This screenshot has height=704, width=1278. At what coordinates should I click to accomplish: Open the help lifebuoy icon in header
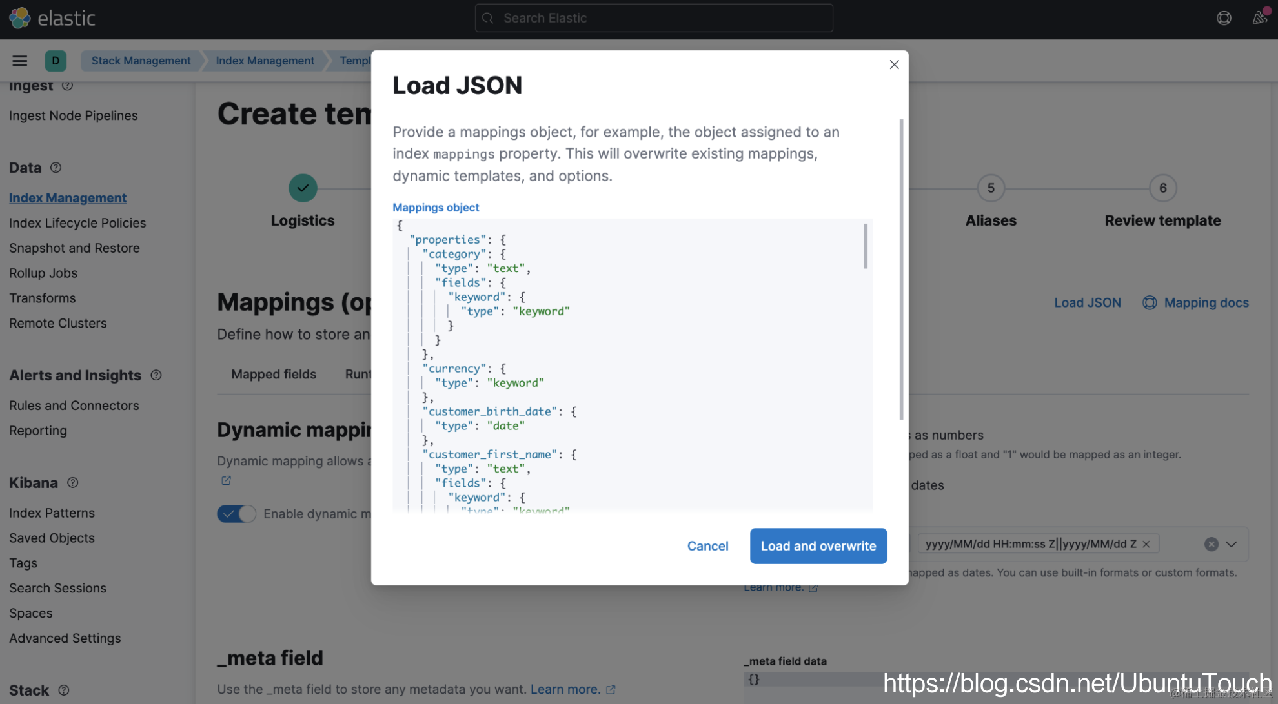[x=1224, y=18]
